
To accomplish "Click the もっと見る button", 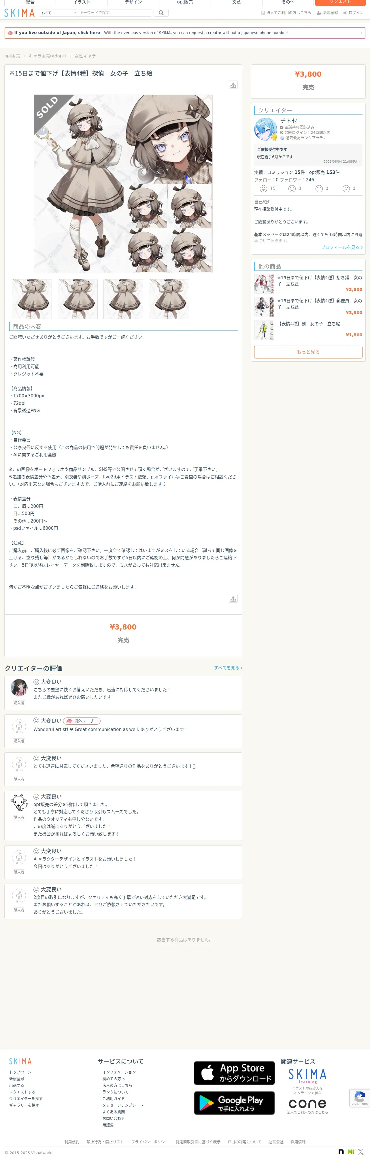I will tap(308, 352).
